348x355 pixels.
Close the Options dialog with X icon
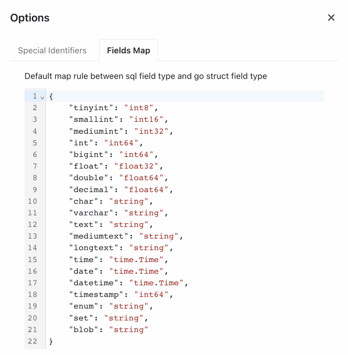pos(331,18)
